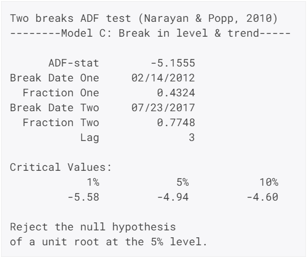This screenshot has height=257, width=307.
Task: Click the 'Critical Values:' heading
Action: (x=61, y=167)
